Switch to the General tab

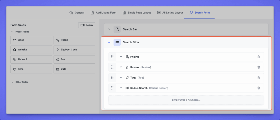[77, 13]
